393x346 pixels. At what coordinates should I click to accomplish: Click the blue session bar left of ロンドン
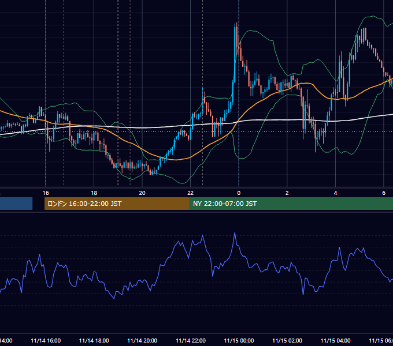[16, 204]
